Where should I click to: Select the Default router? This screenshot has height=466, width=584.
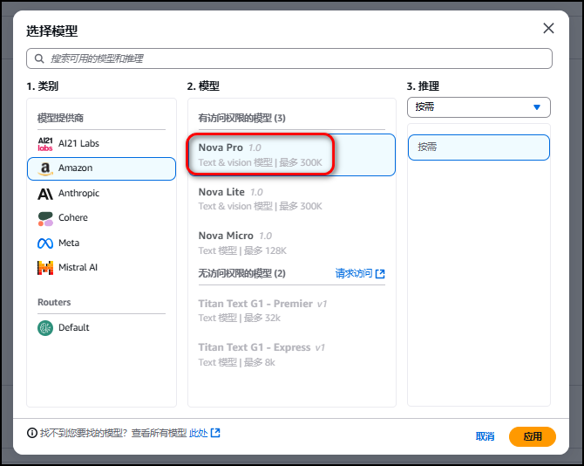point(101,328)
